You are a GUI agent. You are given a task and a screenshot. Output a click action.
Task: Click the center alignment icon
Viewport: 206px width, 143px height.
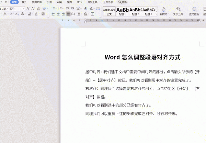[x=58, y=14]
